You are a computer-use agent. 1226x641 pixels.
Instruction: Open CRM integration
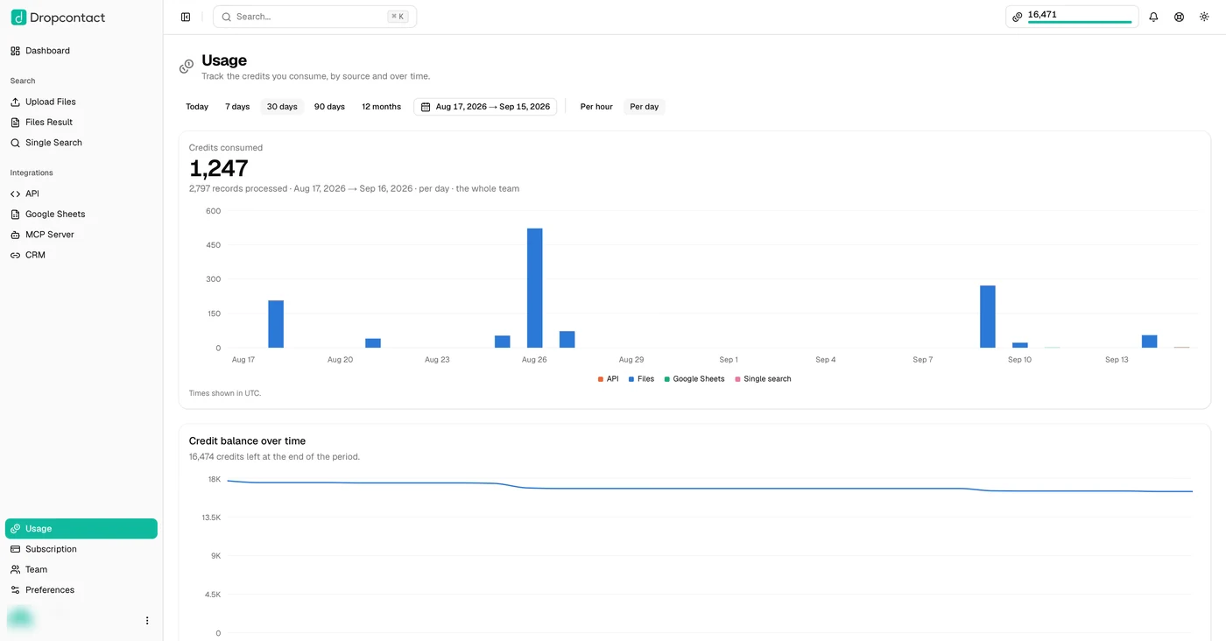81,255
